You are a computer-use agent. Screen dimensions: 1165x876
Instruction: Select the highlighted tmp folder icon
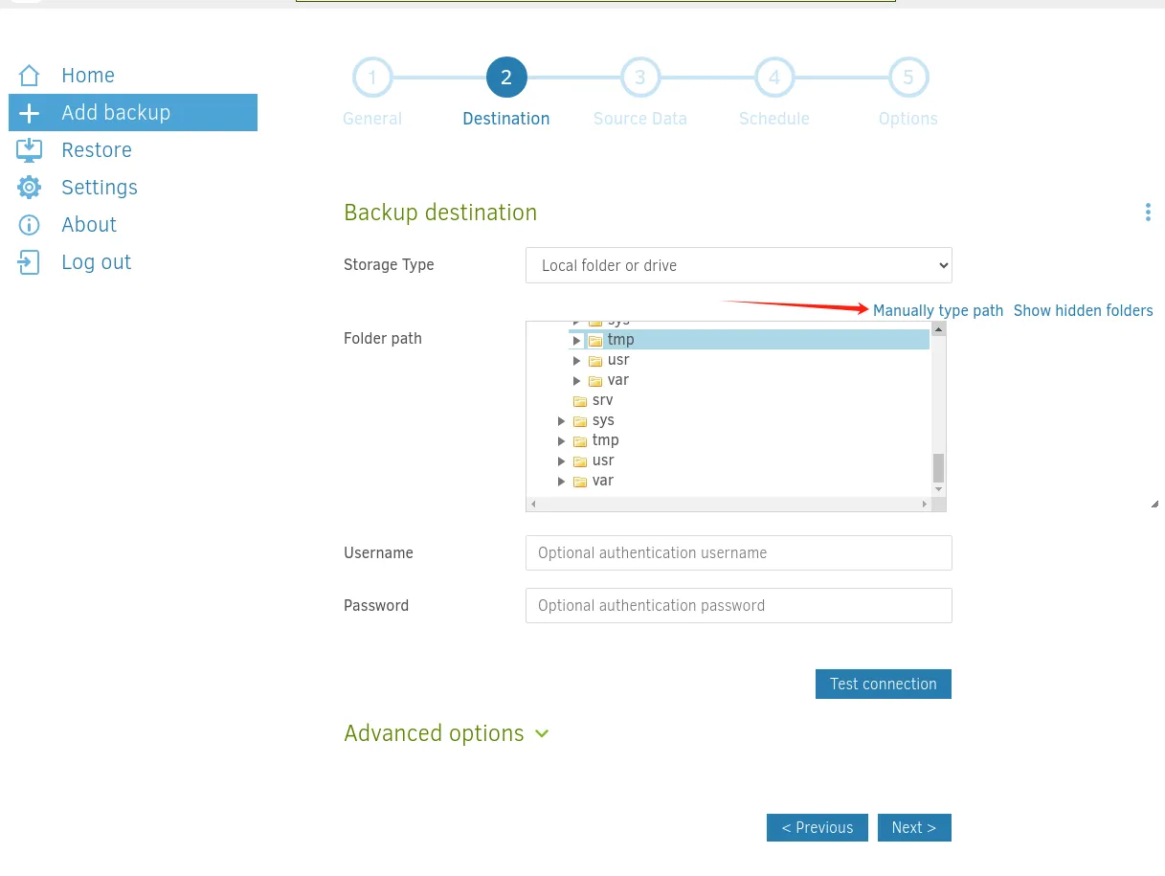coord(595,340)
